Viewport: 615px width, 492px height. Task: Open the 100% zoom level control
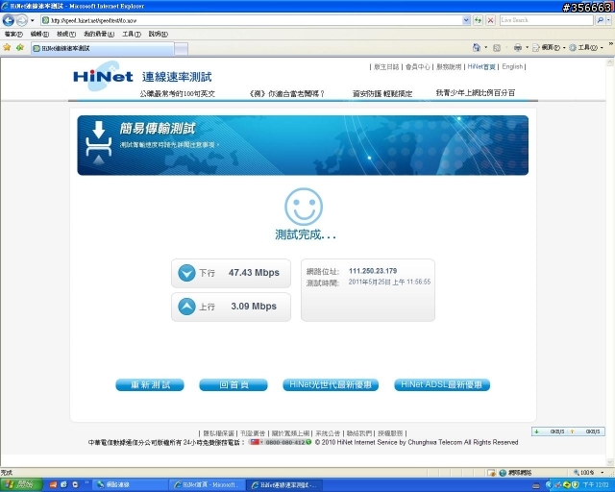pyautogui.click(x=584, y=473)
